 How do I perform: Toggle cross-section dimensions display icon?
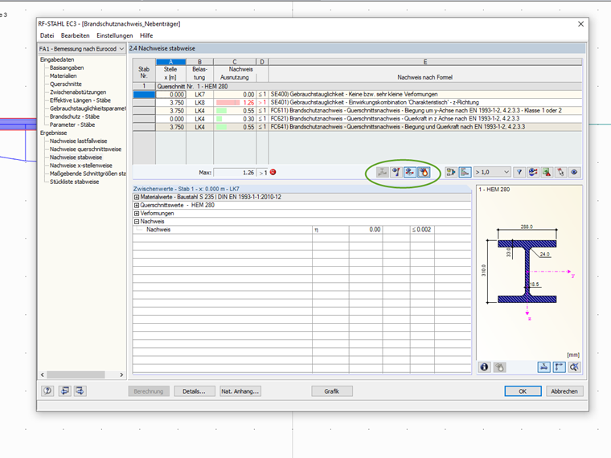[x=544, y=367]
